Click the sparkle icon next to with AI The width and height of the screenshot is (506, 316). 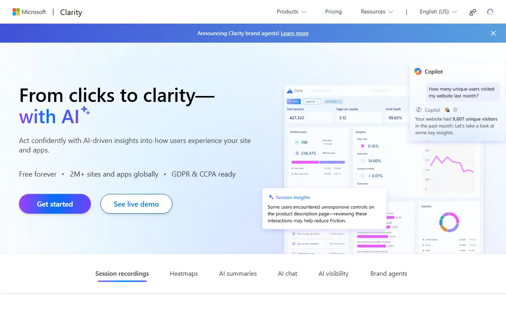[85, 110]
